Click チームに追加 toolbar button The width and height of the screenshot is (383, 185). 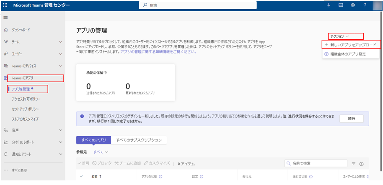pyautogui.click(x=127, y=163)
